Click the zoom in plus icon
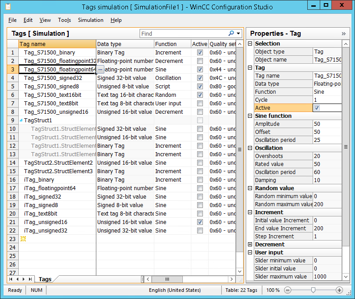 coord(339,290)
